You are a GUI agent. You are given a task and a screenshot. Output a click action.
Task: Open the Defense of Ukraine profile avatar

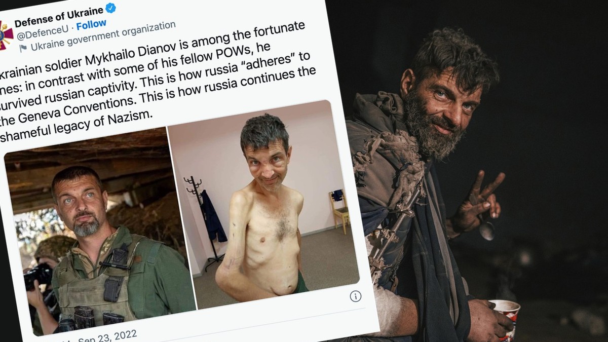coord(5,35)
